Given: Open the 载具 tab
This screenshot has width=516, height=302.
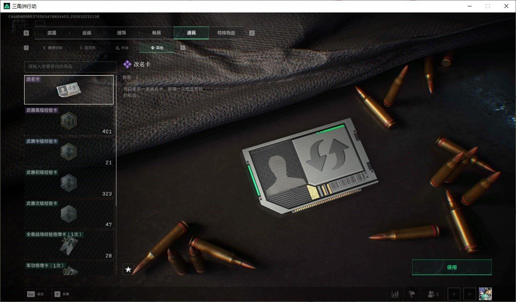Looking at the screenshot, I should tap(156, 33).
